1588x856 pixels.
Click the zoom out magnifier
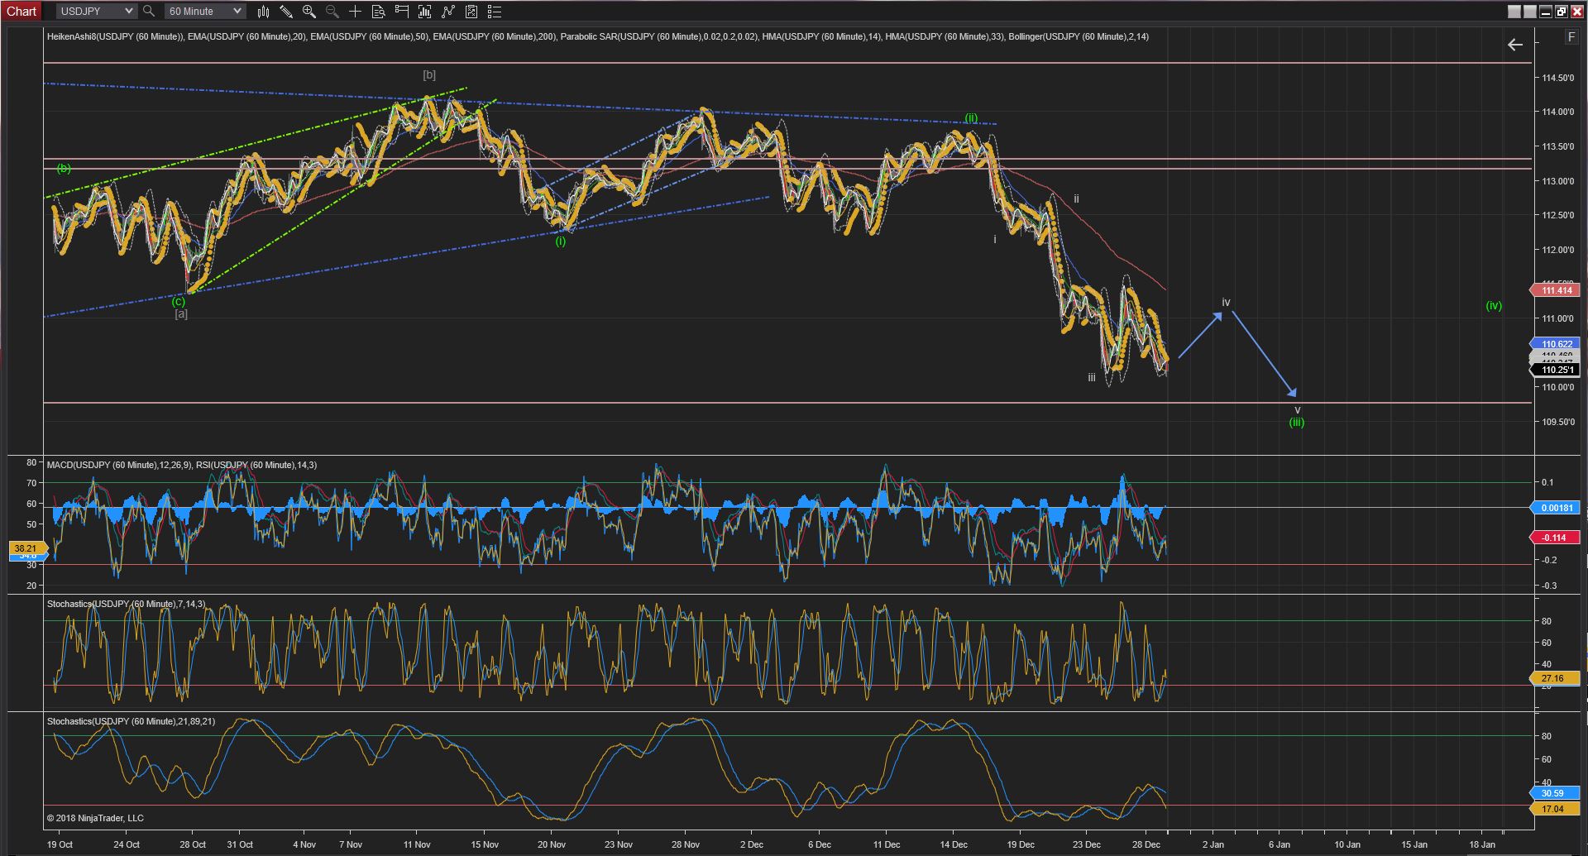pos(332,12)
